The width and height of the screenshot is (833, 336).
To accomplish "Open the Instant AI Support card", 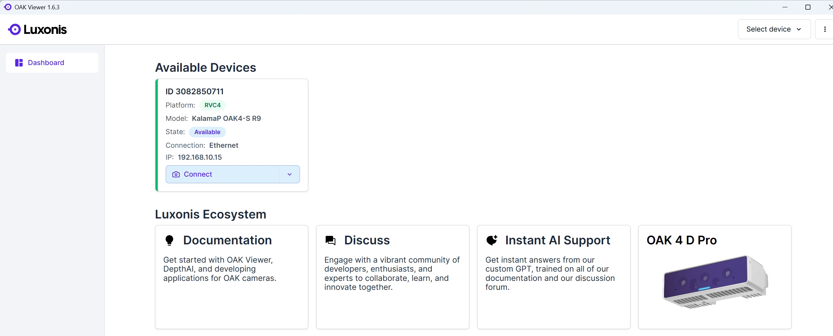I will pyautogui.click(x=553, y=277).
